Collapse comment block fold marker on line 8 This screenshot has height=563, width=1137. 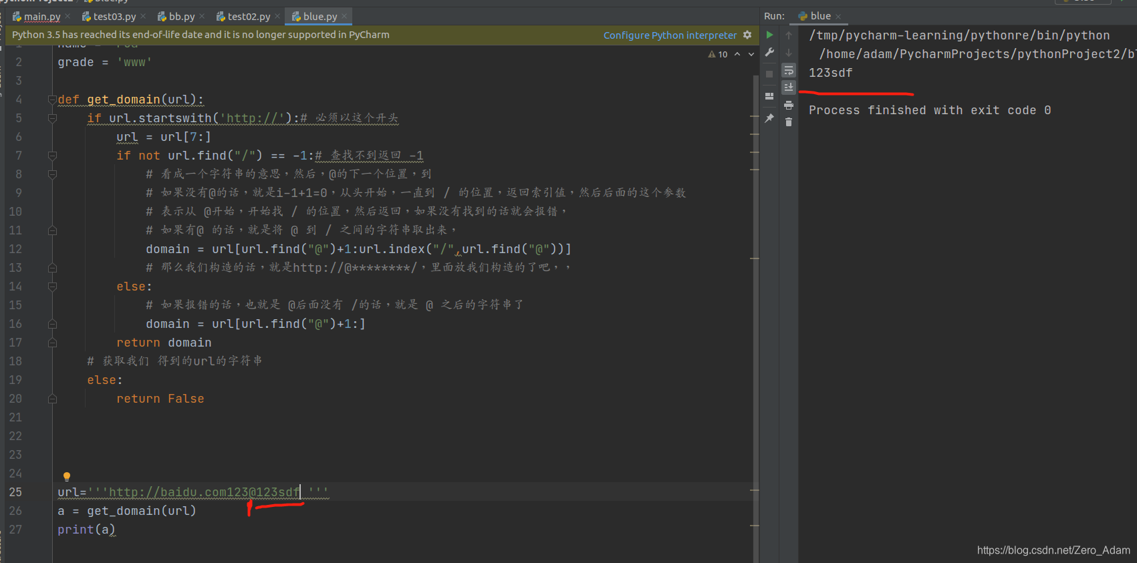tap(52, 174)
